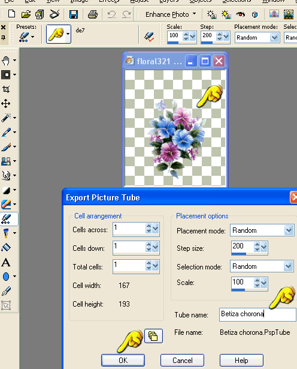The height and width of the screenshot is (369, 297).
Task: Select the Picture Tube tool
Action: tap(6, 219)
